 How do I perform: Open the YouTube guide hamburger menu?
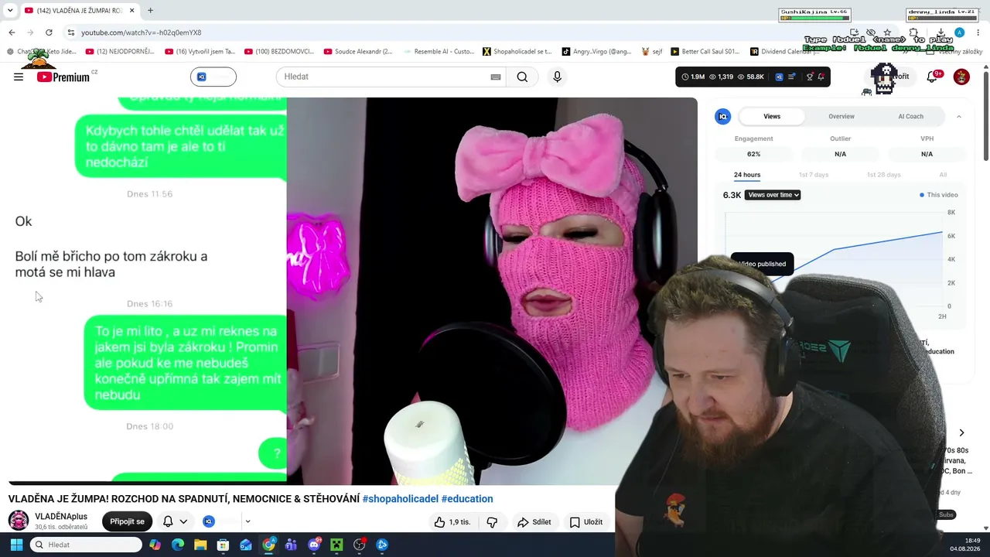19,77
